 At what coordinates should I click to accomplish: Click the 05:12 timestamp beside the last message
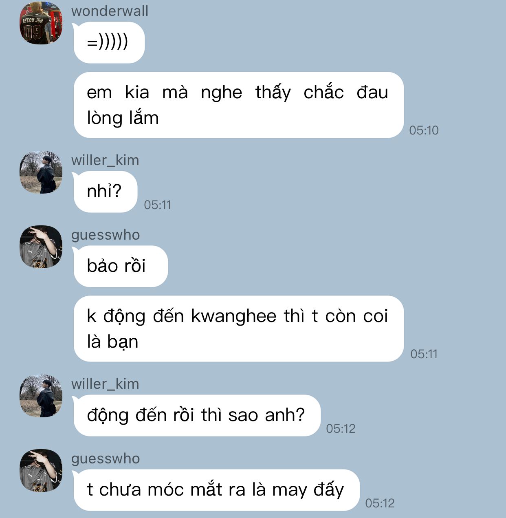tap(380, 503)
